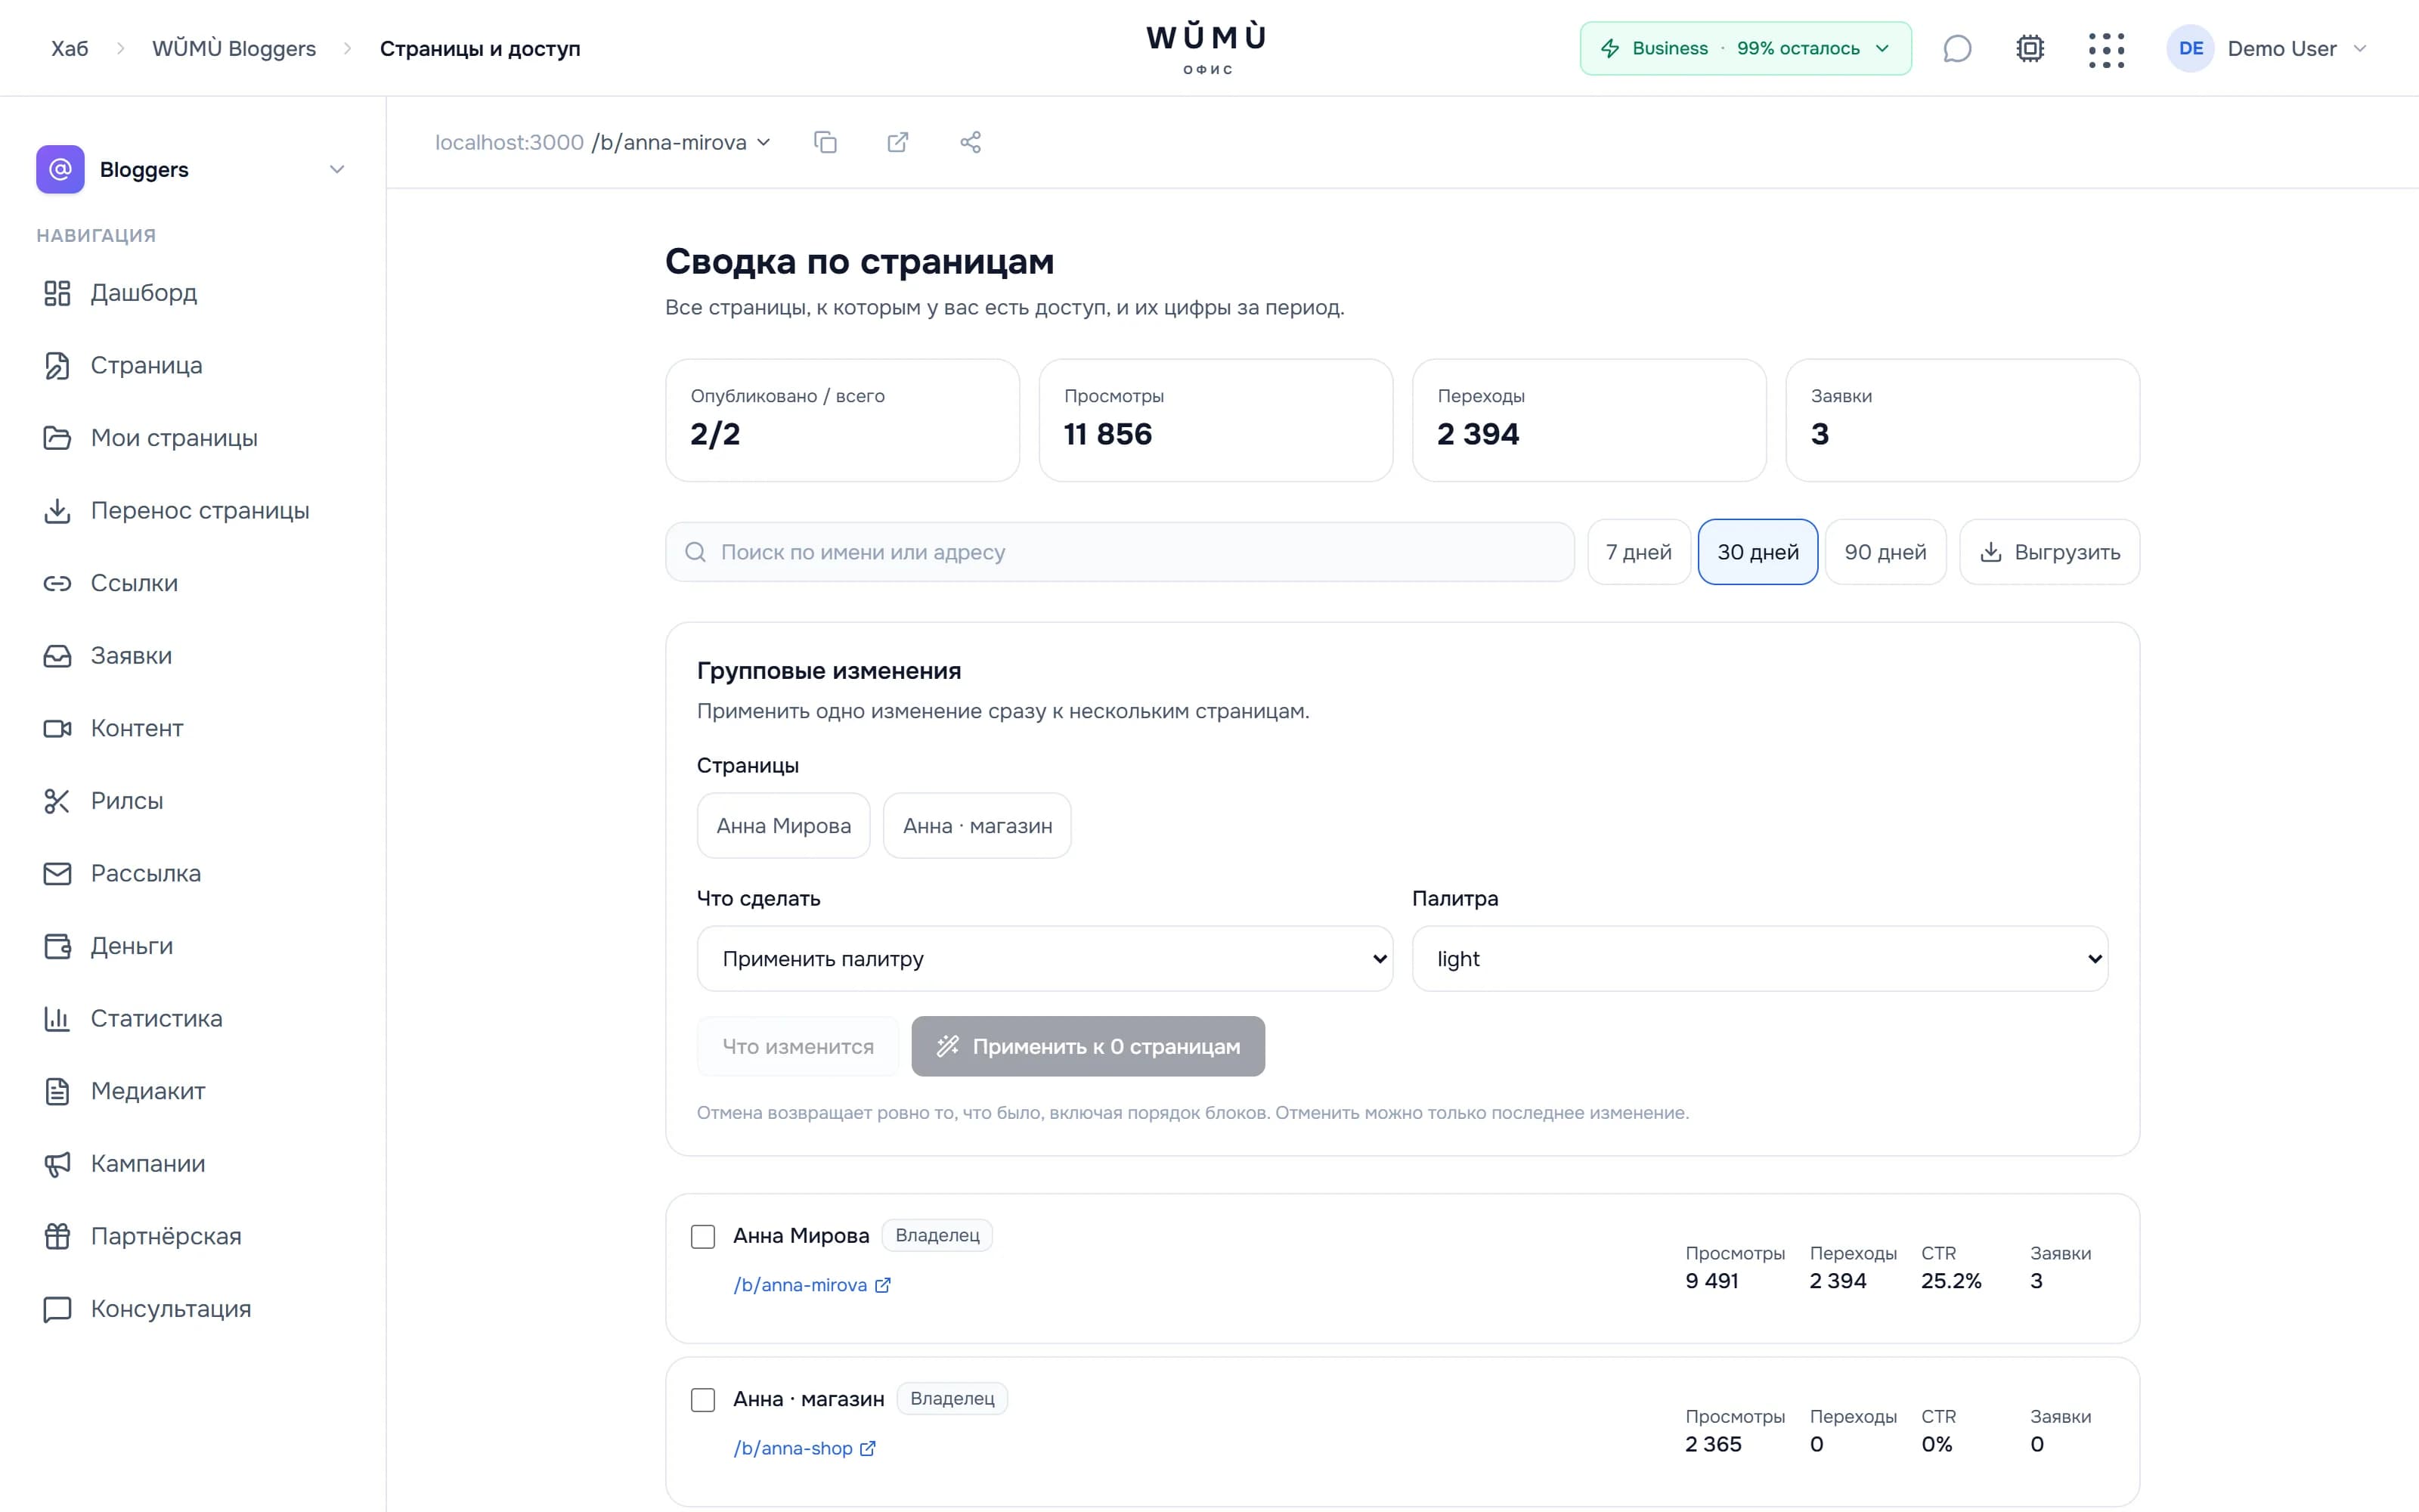Switch the period to 7 дней
Viewport: 2419px width, 1512px height.
[1638, 552]
